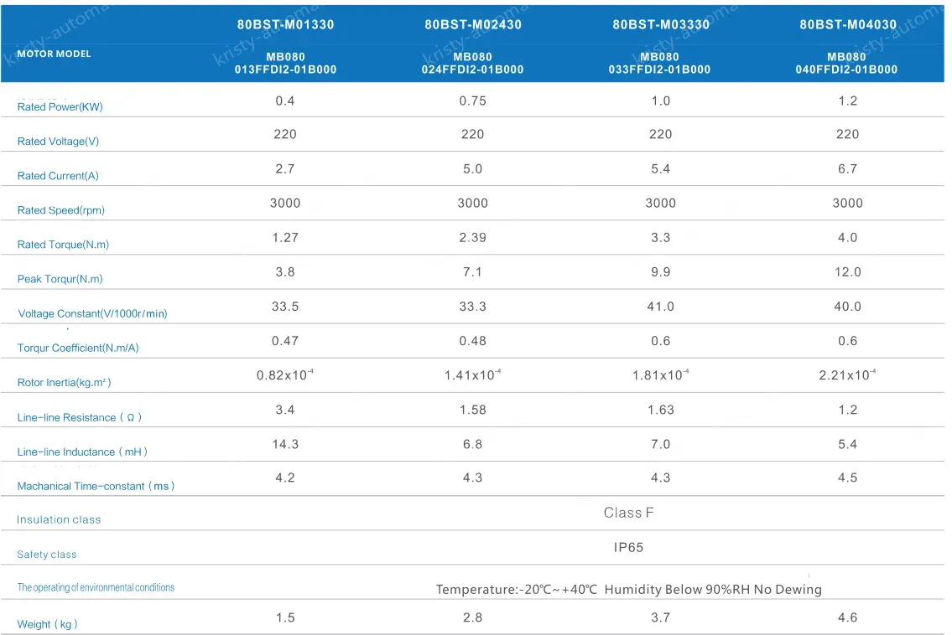Select the temperature and humidity conditions text
This screenshot has height=635, width=952.
(x=628, y=590)
